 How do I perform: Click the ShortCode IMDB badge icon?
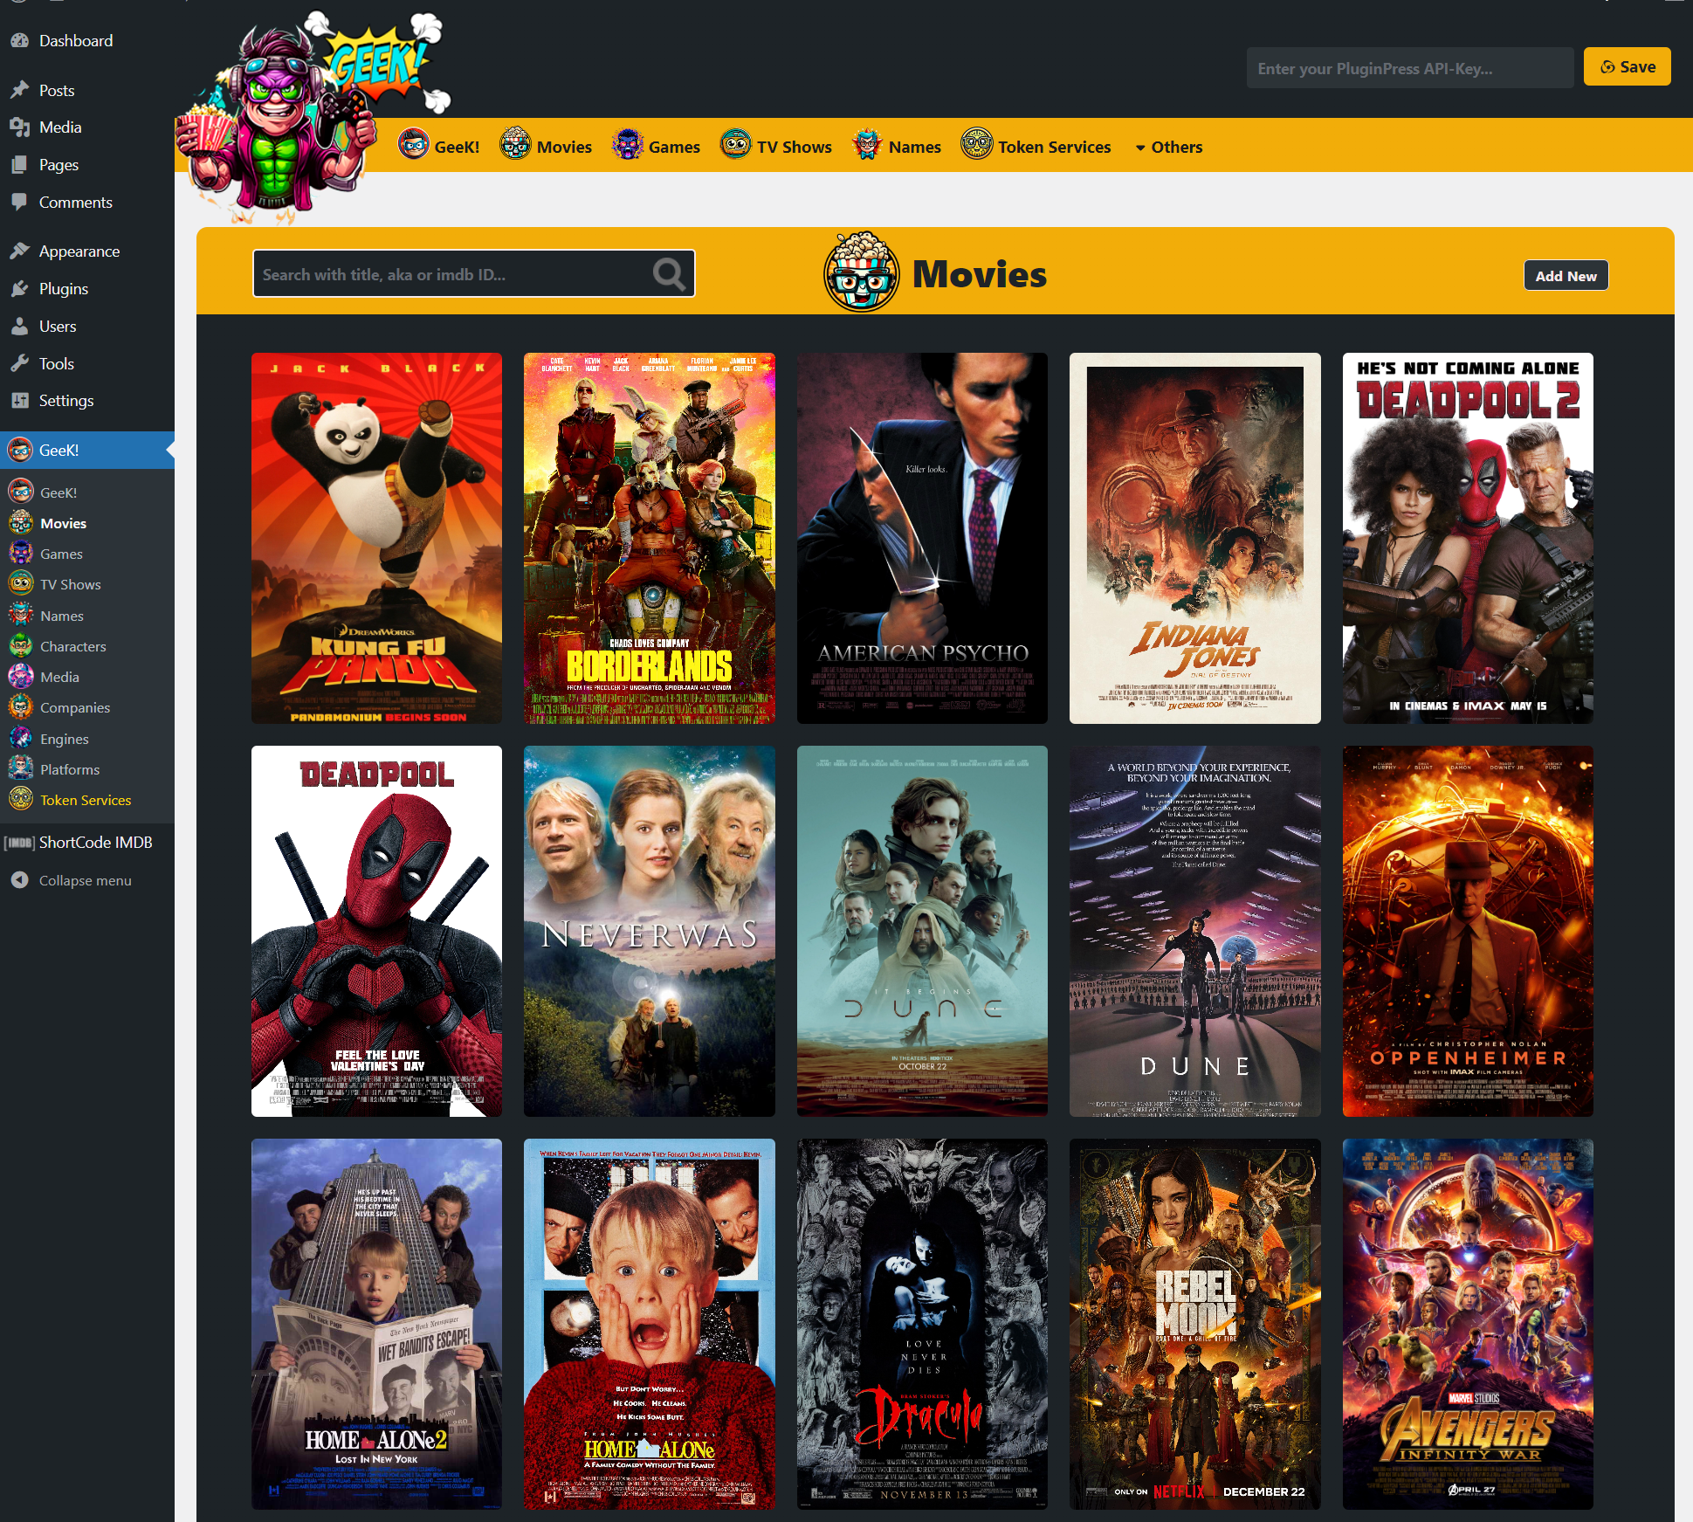[19, 843]
